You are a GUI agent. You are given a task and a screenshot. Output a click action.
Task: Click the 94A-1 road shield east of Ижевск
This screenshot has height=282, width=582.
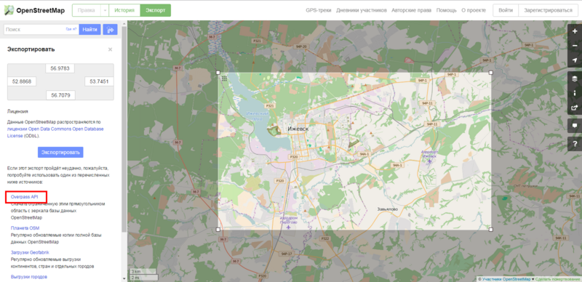click(364, 153)
